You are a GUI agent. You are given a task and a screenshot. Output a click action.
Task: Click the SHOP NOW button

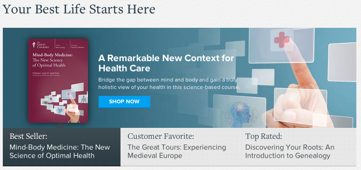click(x=124, y=101)
